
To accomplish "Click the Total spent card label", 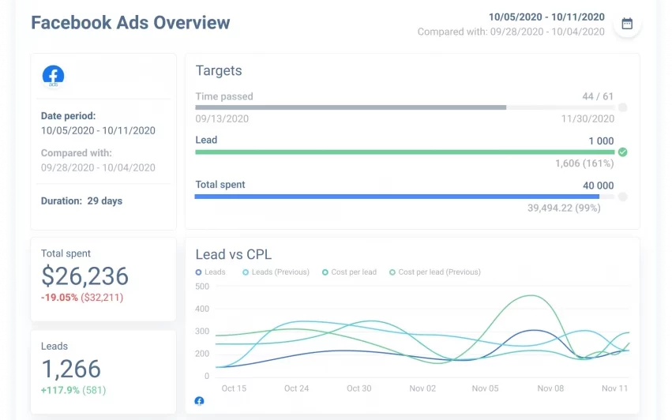I will (x=66, y=253).
